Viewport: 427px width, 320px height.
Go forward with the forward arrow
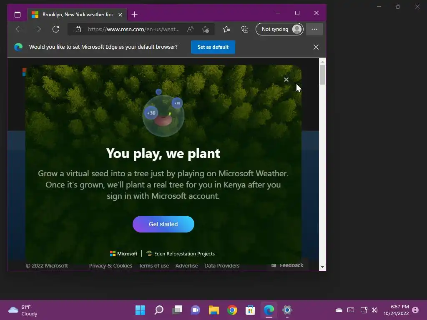[37, 29]
